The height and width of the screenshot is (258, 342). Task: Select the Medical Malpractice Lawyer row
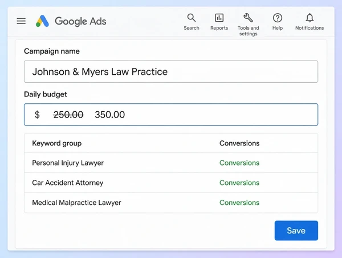tap(171, 203)
